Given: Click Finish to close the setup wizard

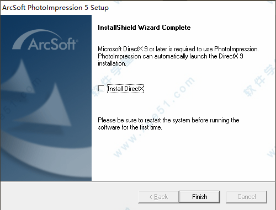Looking at the screenshot, I should coord(200,197).
